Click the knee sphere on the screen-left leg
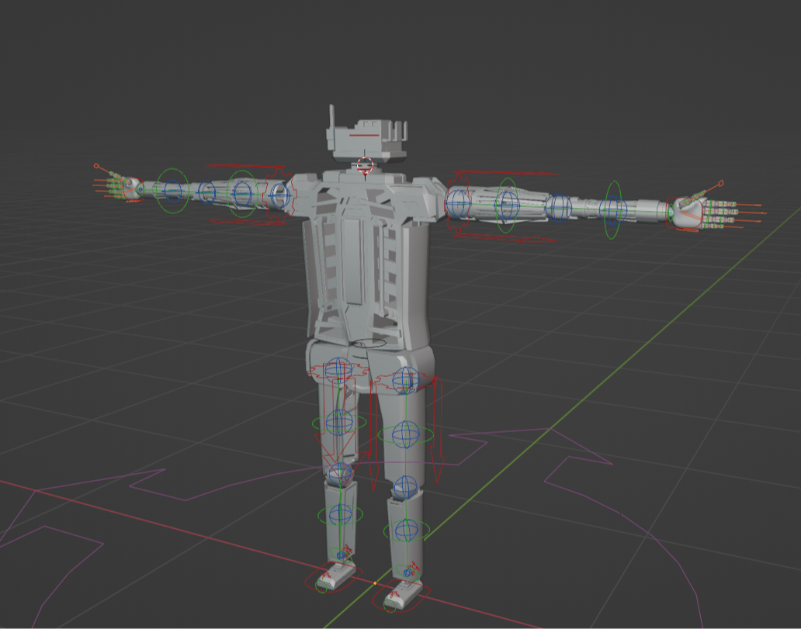 tap(339, 473)
